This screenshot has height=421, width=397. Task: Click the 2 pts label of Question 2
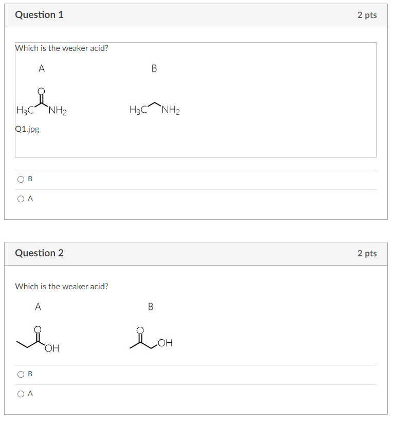[x=367, y=253]
